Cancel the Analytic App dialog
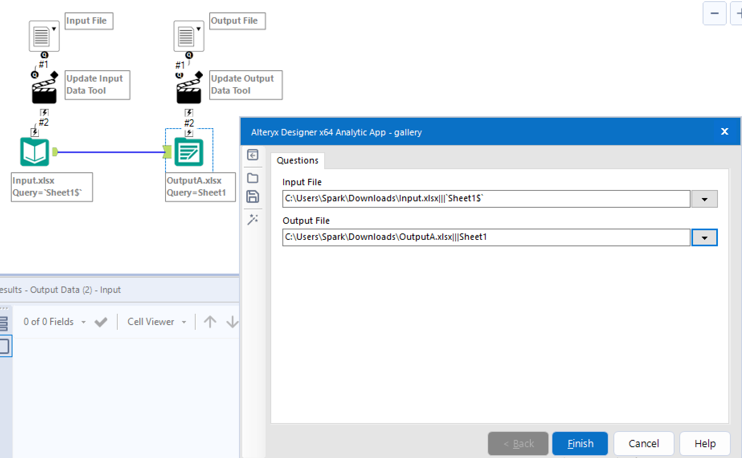Image resolution: width=742 pixels, height=458 pixels. (x=643, y=443)
